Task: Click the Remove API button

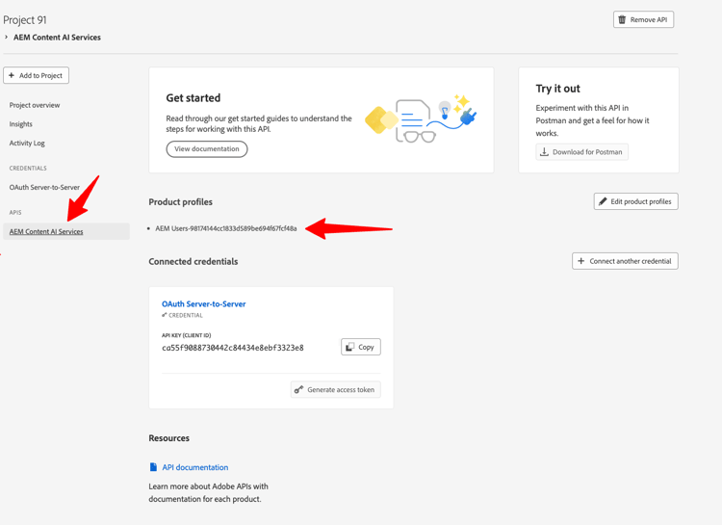Action: point(643,19)
